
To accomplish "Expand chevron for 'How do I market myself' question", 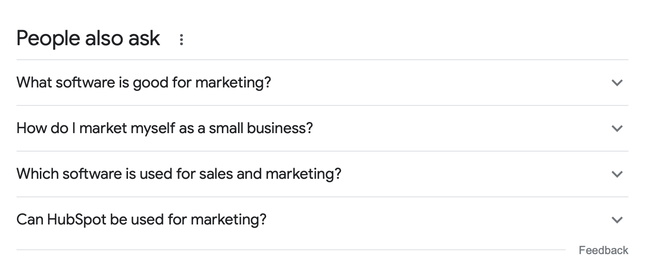I will click(616, 128).
